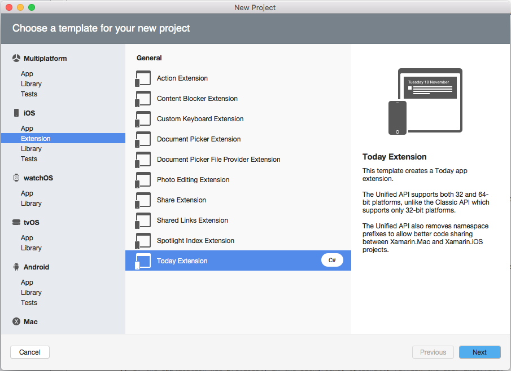The width and height of the screenshot is (511, 371).
Task: Click the Today Extension template icon
Action: (143, 260)
